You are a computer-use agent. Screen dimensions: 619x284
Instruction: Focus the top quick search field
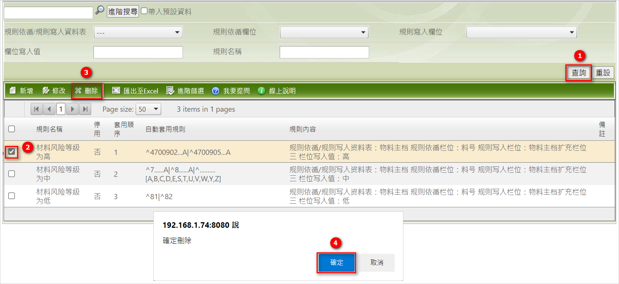[x=48, y=13]
